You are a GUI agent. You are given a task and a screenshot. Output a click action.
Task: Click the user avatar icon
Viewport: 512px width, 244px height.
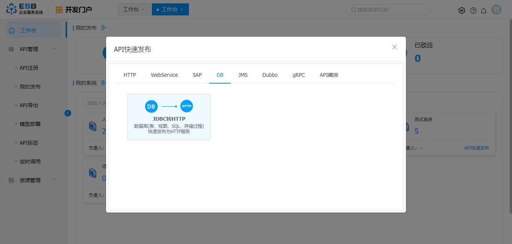point(497,10)
